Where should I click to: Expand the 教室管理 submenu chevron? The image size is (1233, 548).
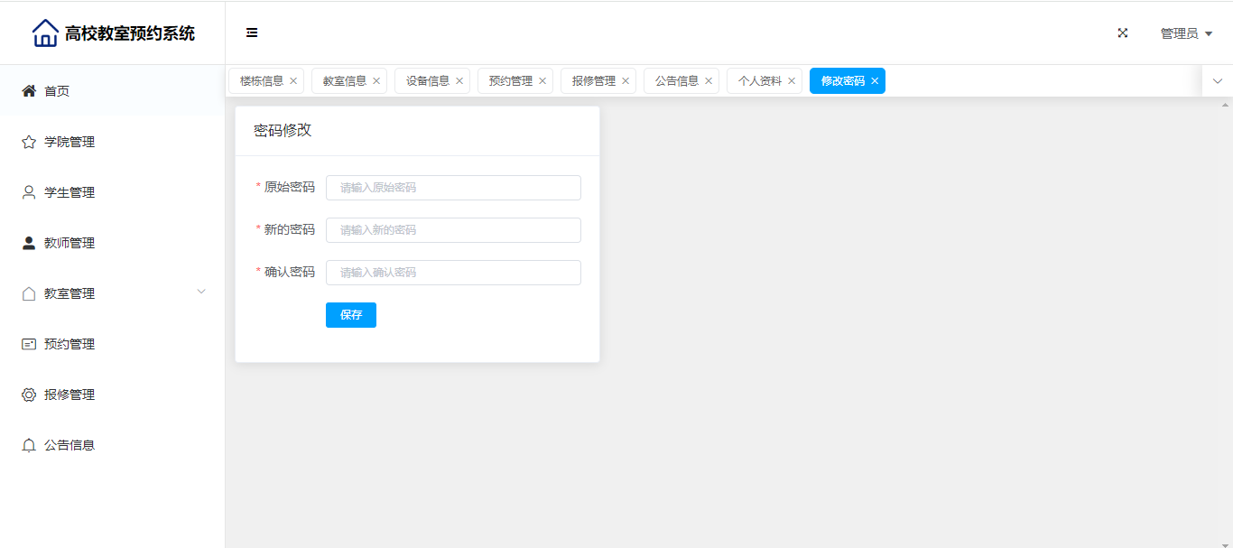(x=201, y=292)
